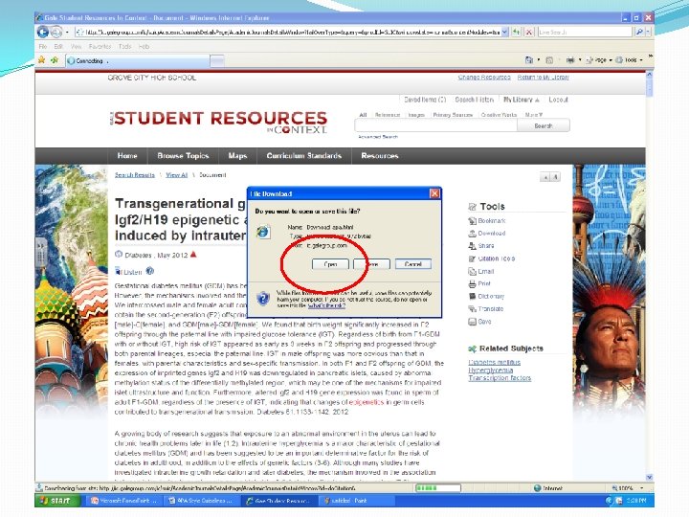Screen dimensions: 689x517
Task: Select the Browse Topics navigation tab
Action: (183, 156)
